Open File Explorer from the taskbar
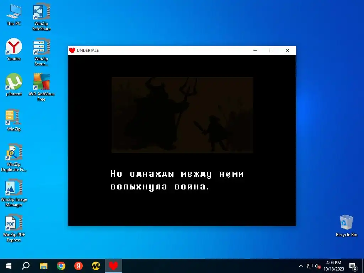Screen dimensions: 364x273 pos(43,266)
